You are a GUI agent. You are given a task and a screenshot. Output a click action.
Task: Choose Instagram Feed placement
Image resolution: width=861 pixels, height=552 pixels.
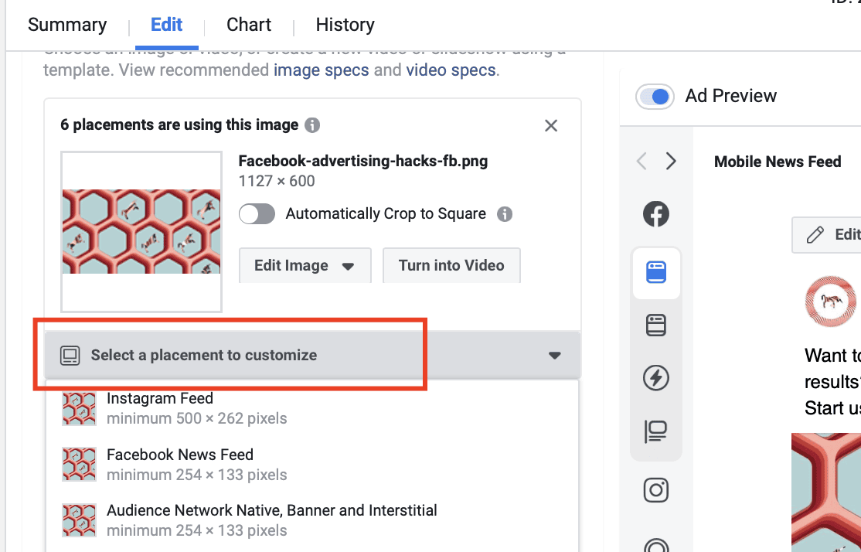pyautogui.click(x=312, y=408)
